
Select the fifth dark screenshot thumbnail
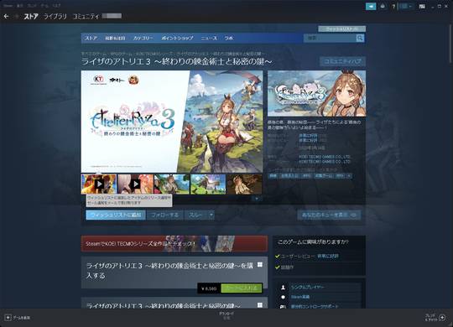pos(244,184)
